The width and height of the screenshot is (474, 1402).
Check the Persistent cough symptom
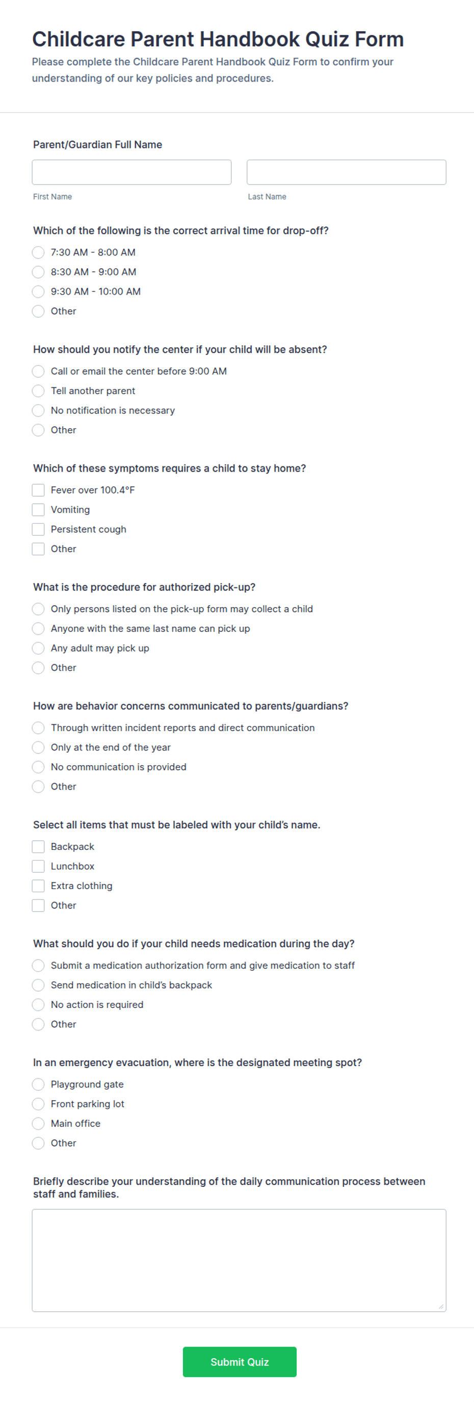[38, 529]
